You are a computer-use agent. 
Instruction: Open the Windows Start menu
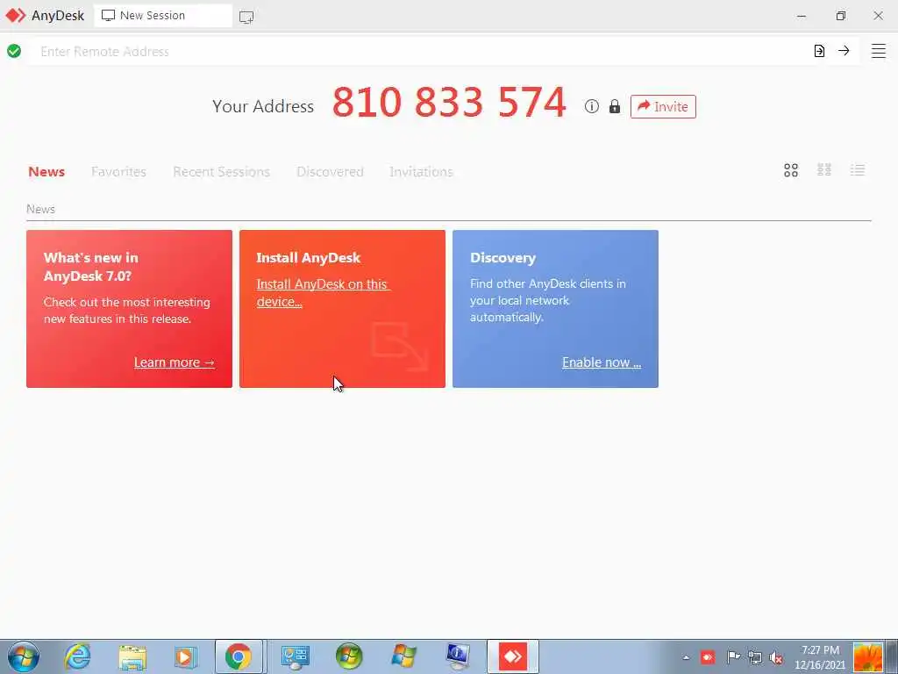pos(24,656)
